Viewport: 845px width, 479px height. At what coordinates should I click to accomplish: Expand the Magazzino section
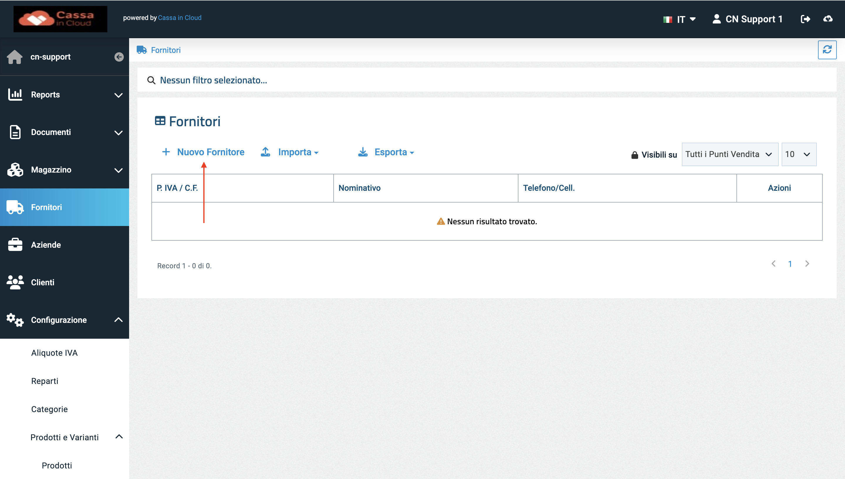(65, 170)
